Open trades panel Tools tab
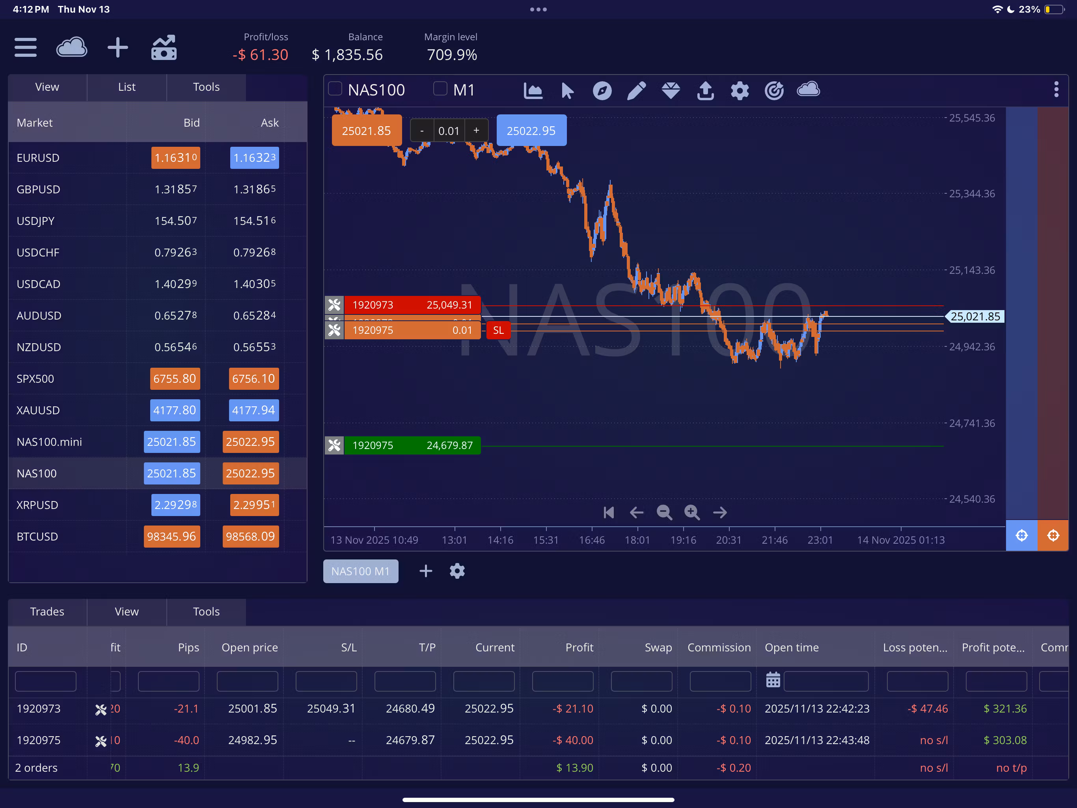Viewport: 1077px width, 808px height. 206,612
